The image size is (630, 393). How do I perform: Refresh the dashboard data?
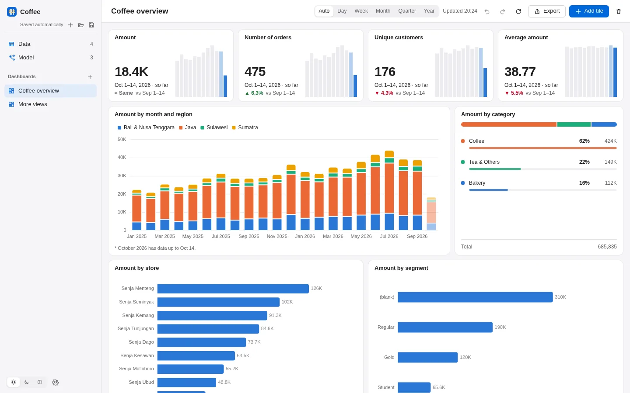point(518,11)
